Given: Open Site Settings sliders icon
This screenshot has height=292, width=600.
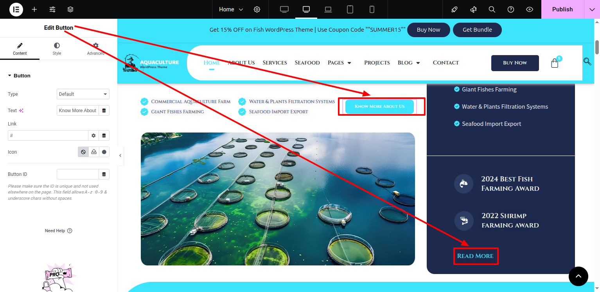Looking at the screenshot, I should tap(52, 9).
